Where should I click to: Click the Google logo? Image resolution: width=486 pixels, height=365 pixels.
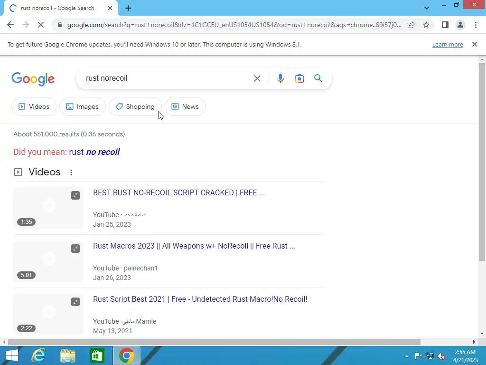coord(33,78)
